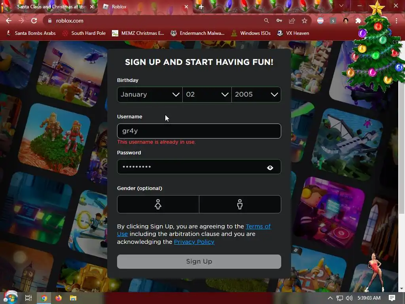Bookmark this page with the star icon
The width and height of the screenshot is (405, 304).
coord(305,21)
